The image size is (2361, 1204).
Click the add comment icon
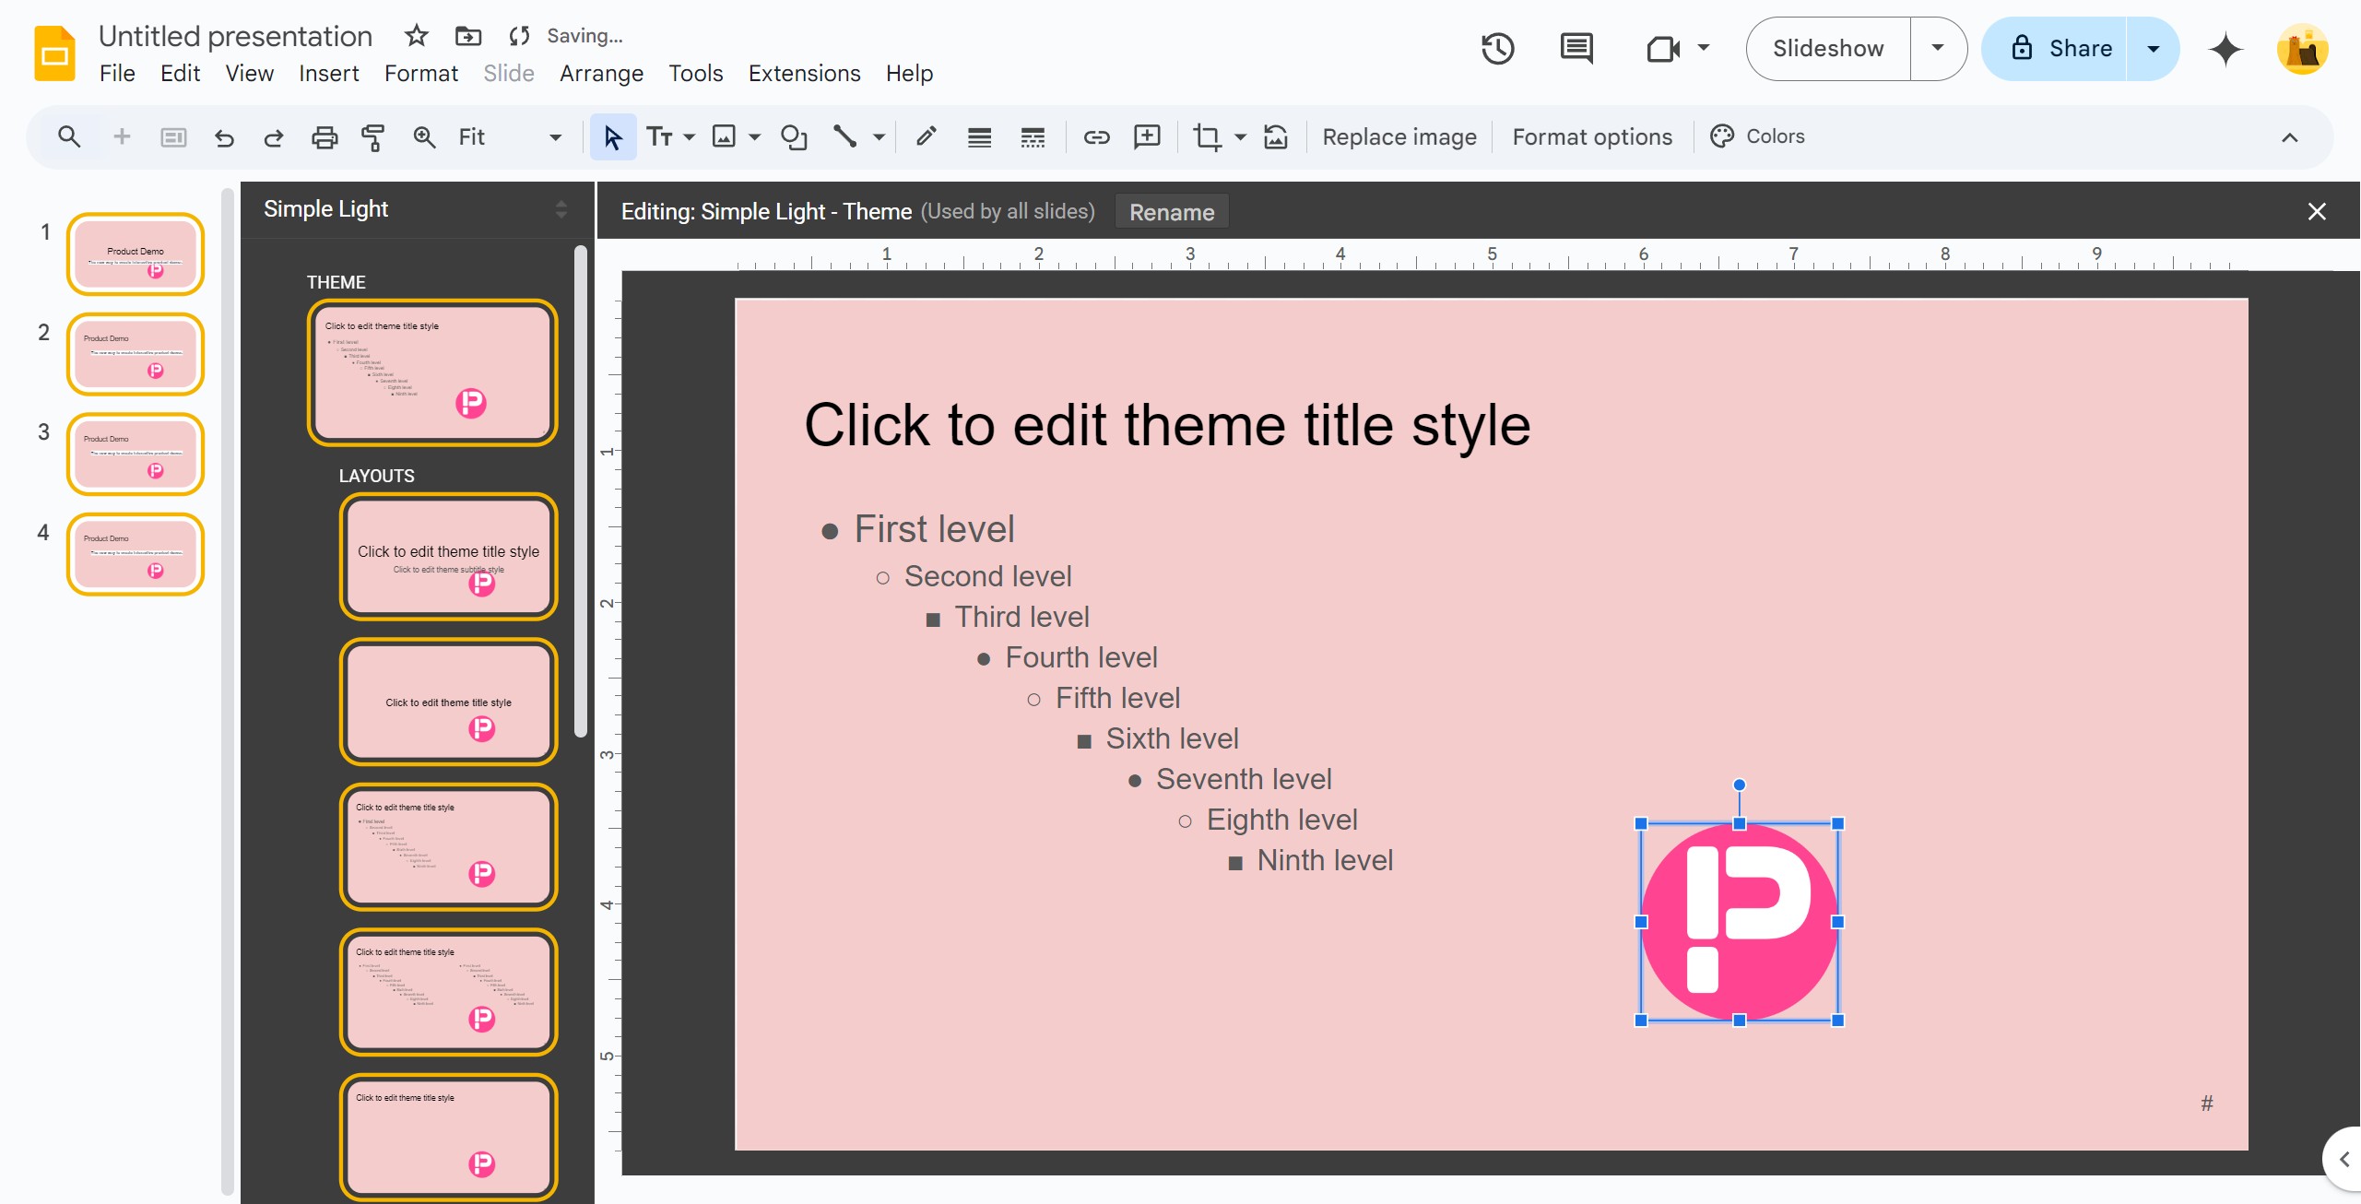(1147, 137)
